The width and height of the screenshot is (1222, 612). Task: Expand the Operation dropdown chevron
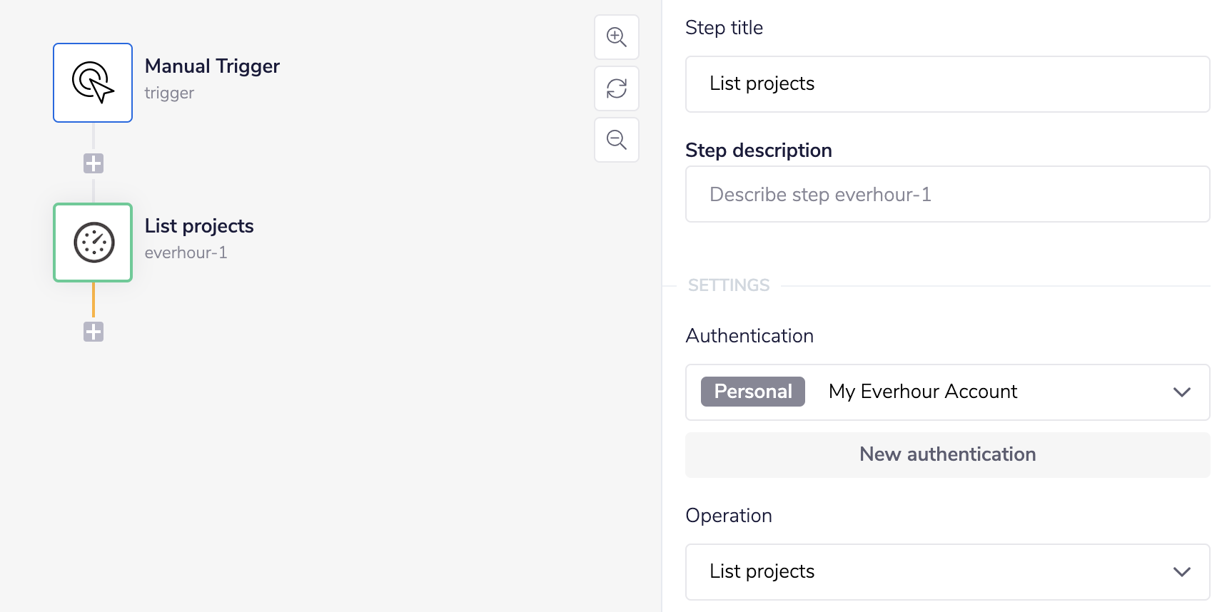tap(1181, 572)
